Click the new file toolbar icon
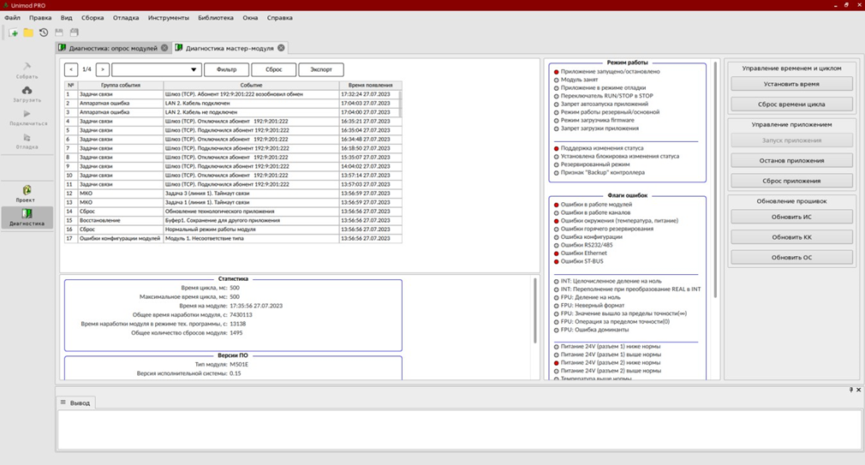Screen dimensions: 865x465 click(14, 33)
